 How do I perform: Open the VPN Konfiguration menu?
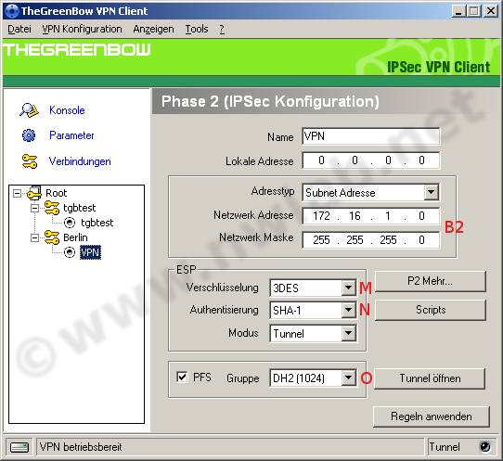(x=82, y=29)
